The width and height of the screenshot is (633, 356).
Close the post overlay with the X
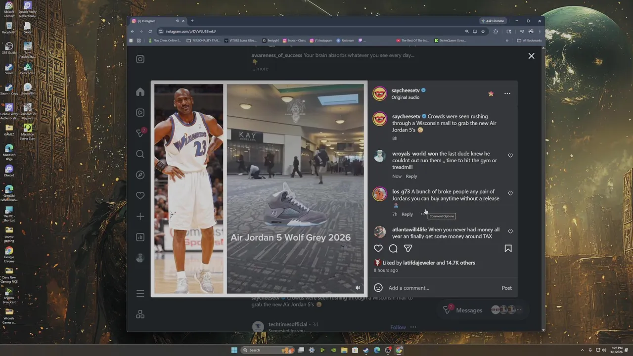pos(531,56)
